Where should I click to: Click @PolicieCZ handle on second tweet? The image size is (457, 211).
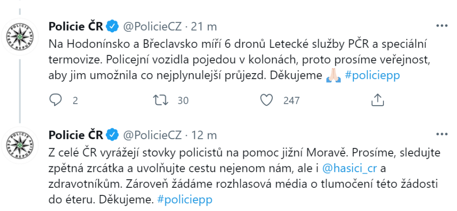(x=152, y=134)
